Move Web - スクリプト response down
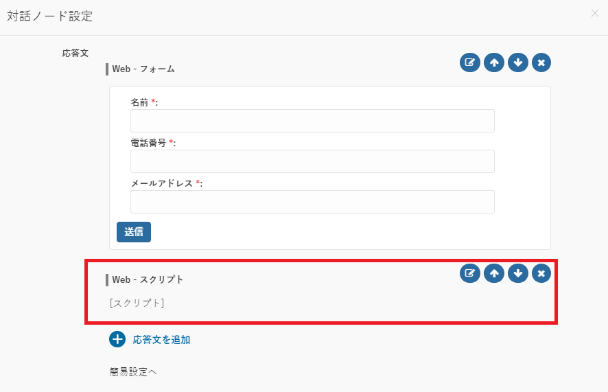The height and width of the screenshot is (392, 608). 518,273
